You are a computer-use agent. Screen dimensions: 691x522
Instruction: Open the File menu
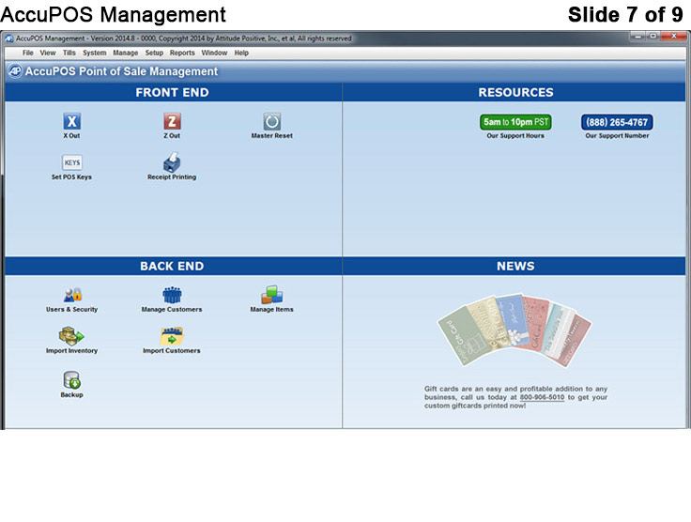(28, 53)
